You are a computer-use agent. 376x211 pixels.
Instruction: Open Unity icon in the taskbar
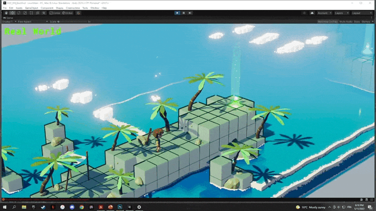pyautogui.click(x=130, y=207)
